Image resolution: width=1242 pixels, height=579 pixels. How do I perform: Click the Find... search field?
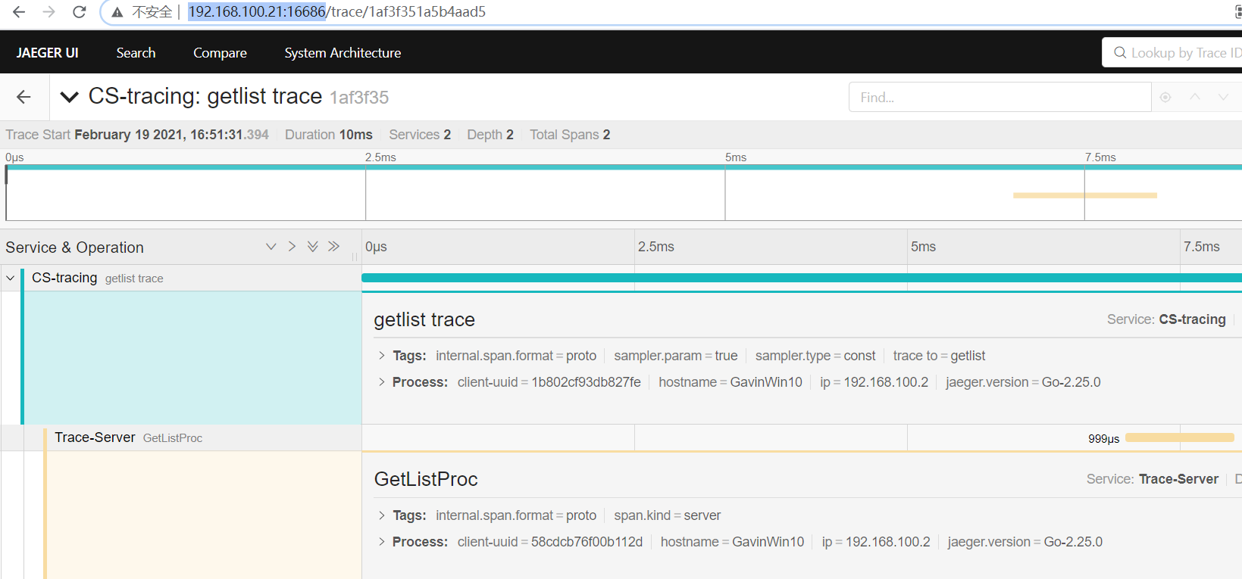(x=1000, y=97)
